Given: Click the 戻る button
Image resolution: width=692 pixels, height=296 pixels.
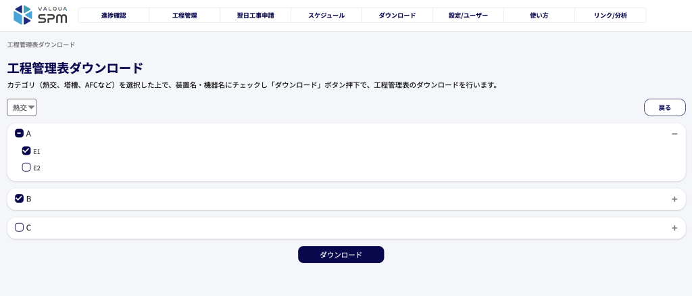Looking at the screenshot, I should click(x=665, y=107).
